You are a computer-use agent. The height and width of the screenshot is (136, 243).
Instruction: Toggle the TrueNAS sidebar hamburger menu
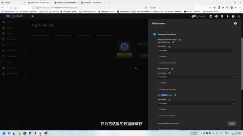tap(33, 16)
